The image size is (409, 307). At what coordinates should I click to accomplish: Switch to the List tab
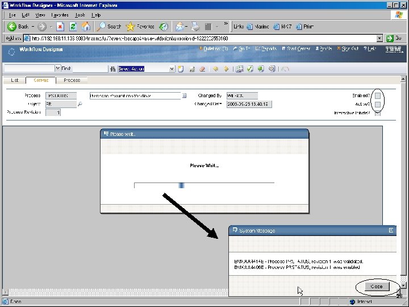tap(15, 80)
